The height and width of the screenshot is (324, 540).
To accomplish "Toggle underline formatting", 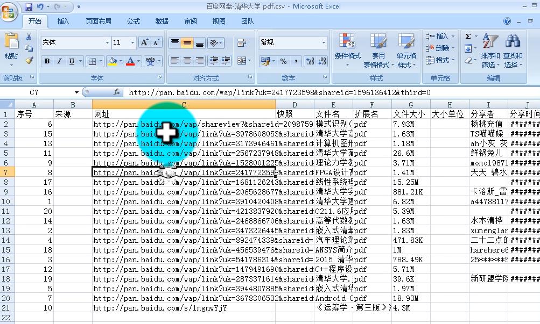I will tap(72, 61).
